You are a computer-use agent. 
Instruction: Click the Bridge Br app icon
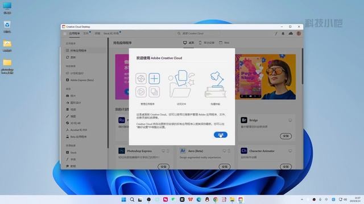[x=244, y=120]
